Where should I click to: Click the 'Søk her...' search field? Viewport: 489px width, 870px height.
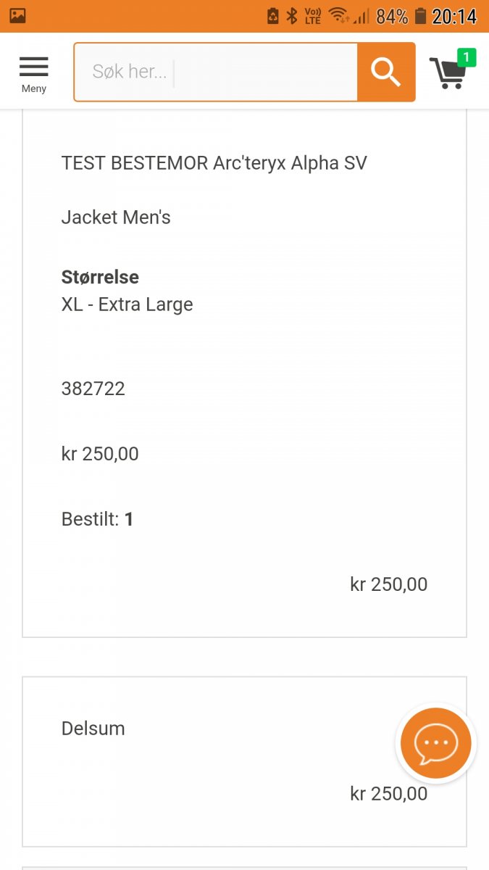point(216,72)
